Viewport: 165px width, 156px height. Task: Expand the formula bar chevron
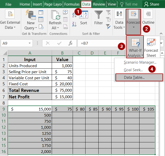click(161, 43)
